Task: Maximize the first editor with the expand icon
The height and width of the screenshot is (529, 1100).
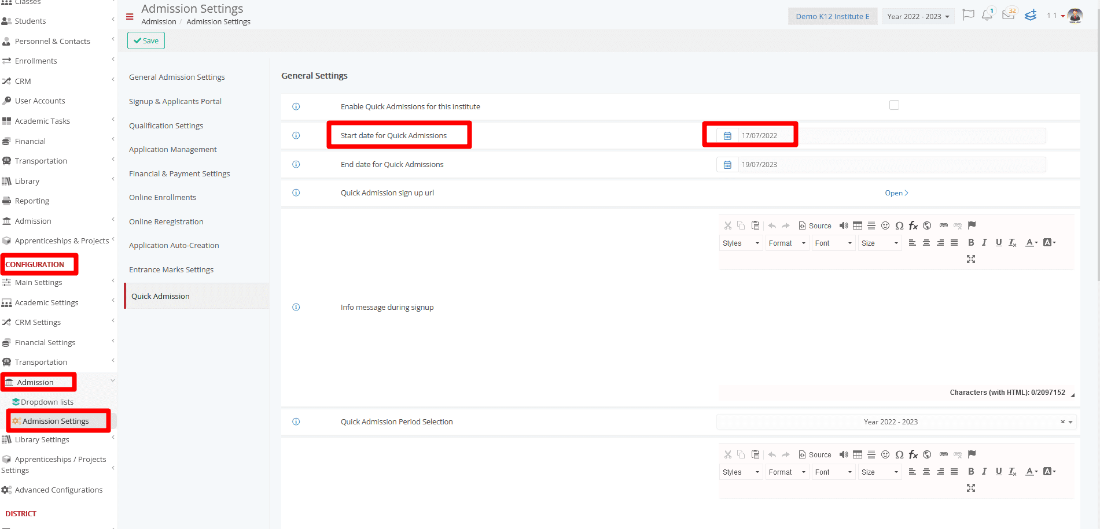Action: point(971,259)
